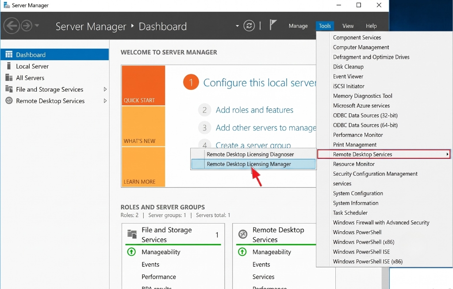Expand Remote Desktop Services sidebar arrow
The height and width of the screenshot is (289, 453).
tap(105, 101)
